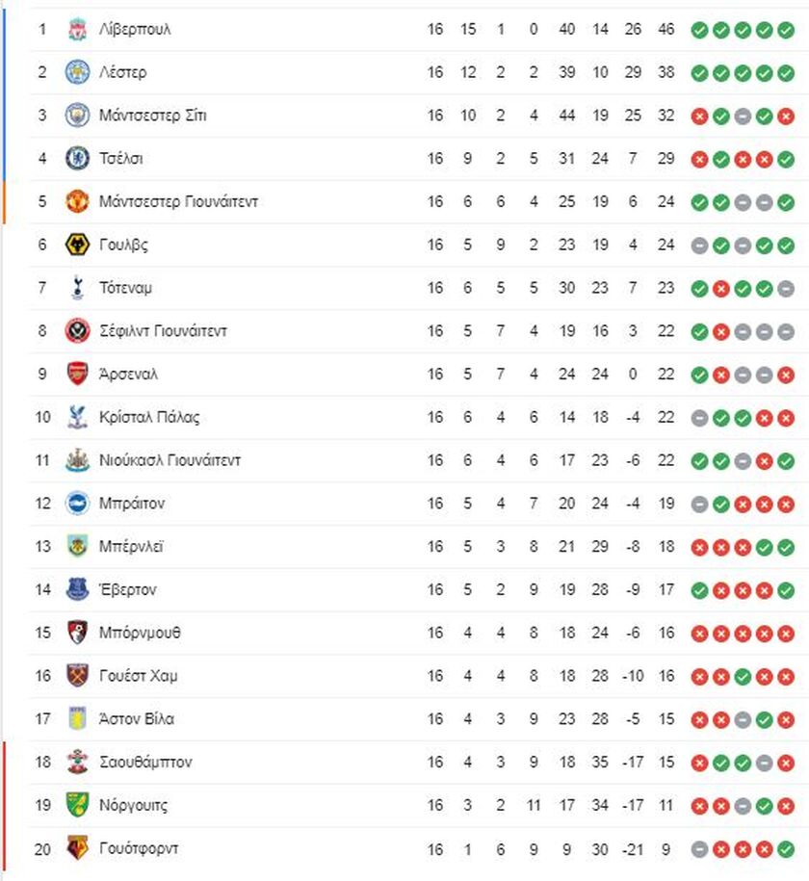Click Watford's last green win indicator
This screenshot has height=881, width=809.
click(786, 849)
